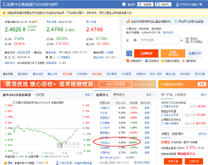
Task: Open 更多持仓信息 link below holdings
Action: tap(142, 162)
